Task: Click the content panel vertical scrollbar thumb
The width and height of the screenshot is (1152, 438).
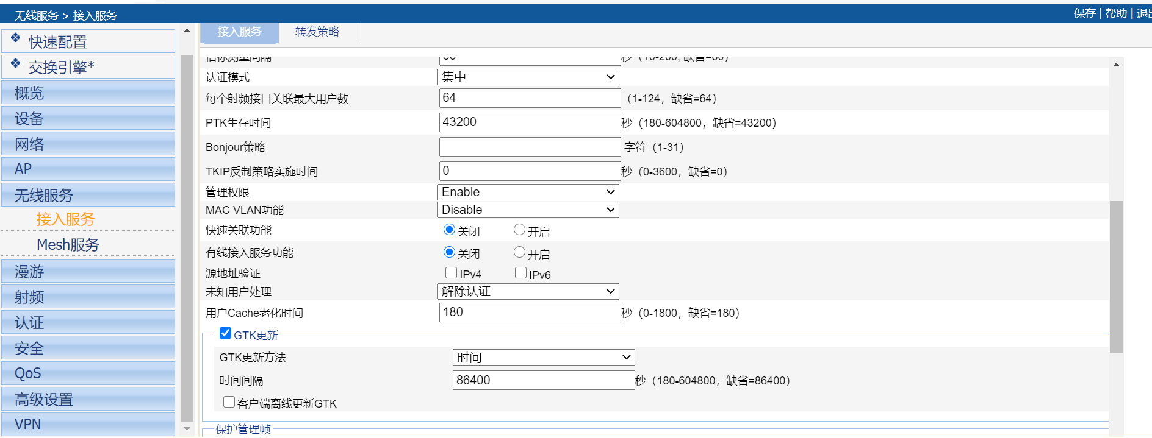Action: tap(1116, 277)
